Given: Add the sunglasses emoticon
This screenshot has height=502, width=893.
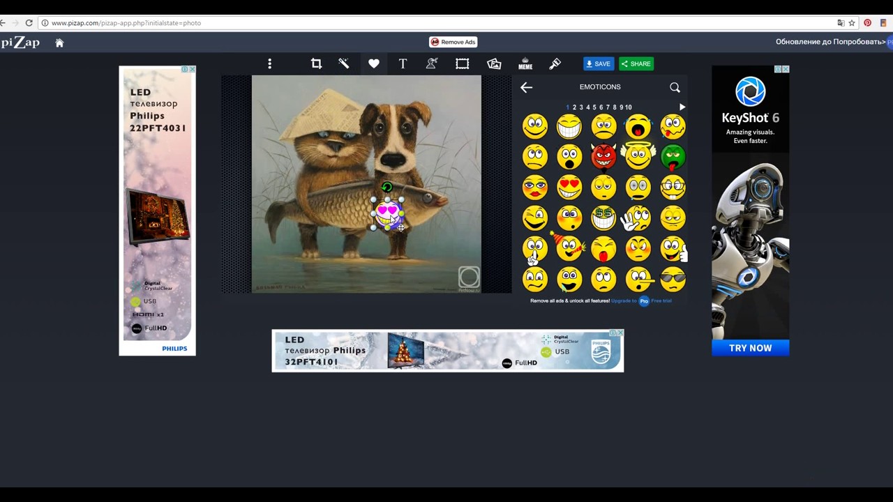Looking at the screenshot, I should pyautogui.click(x=673, y=279).
